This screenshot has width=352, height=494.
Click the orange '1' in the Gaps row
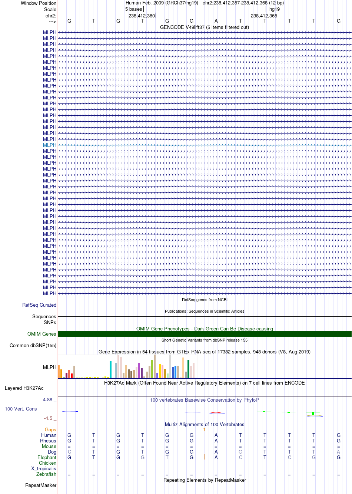(204, 429)
